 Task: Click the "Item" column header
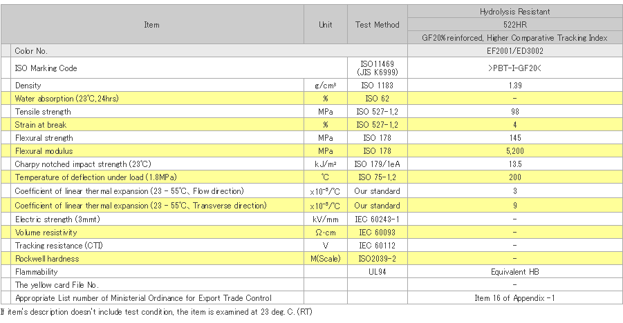152,25
